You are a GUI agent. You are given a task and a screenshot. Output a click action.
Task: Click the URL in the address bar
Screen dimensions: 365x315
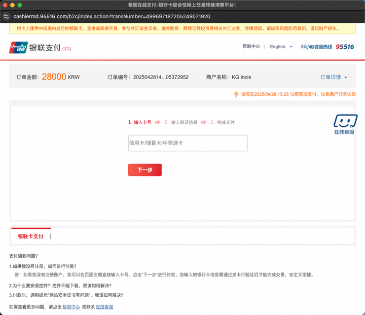pyautogui.click(x=112, y=17)
